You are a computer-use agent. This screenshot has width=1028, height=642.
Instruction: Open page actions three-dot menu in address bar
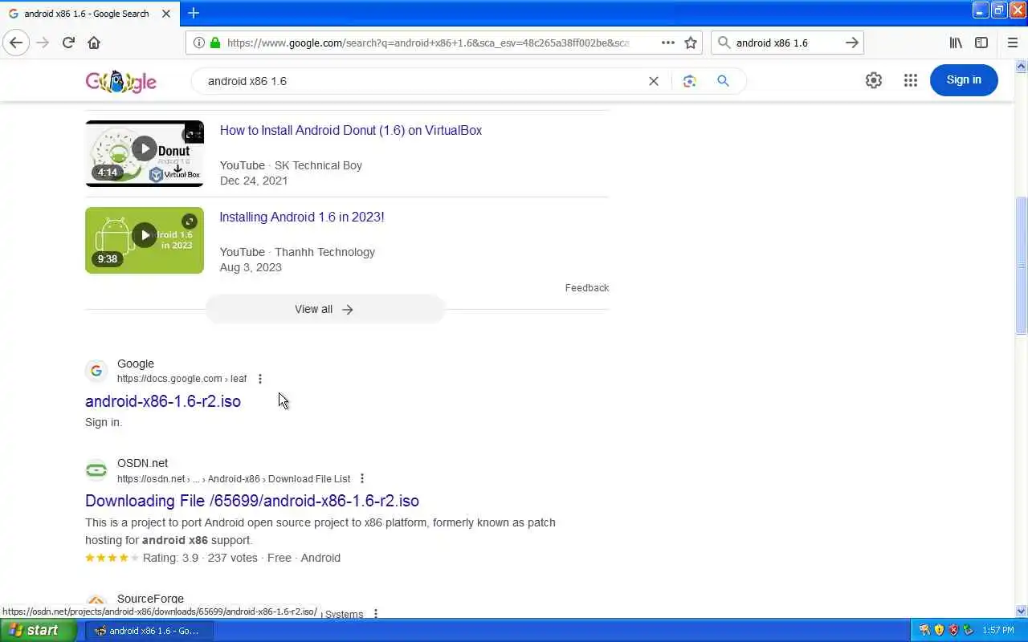pyautogui.click(x=667, y=43)
